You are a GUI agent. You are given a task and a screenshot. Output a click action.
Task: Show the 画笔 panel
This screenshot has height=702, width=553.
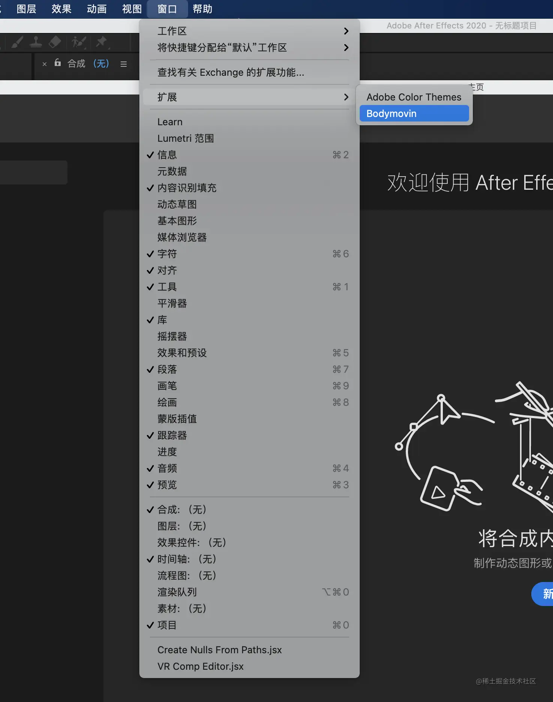point(249,386)
